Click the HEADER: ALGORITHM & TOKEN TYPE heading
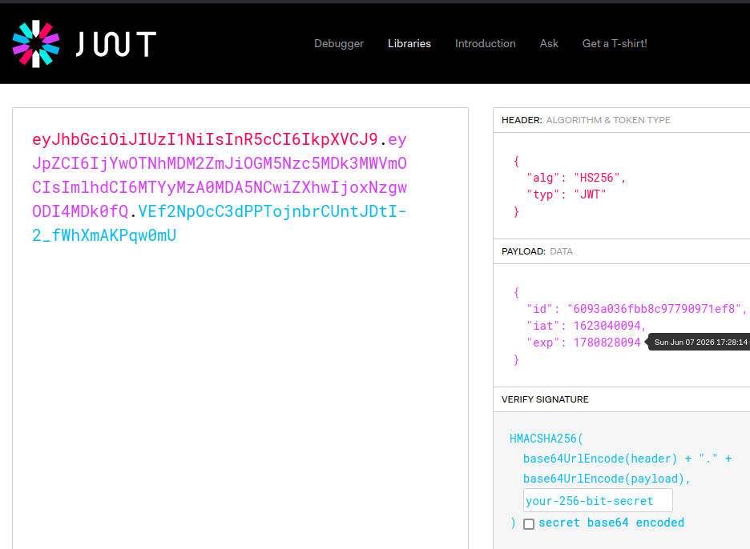This screenshot has width=750, height=549. [586, 120]
